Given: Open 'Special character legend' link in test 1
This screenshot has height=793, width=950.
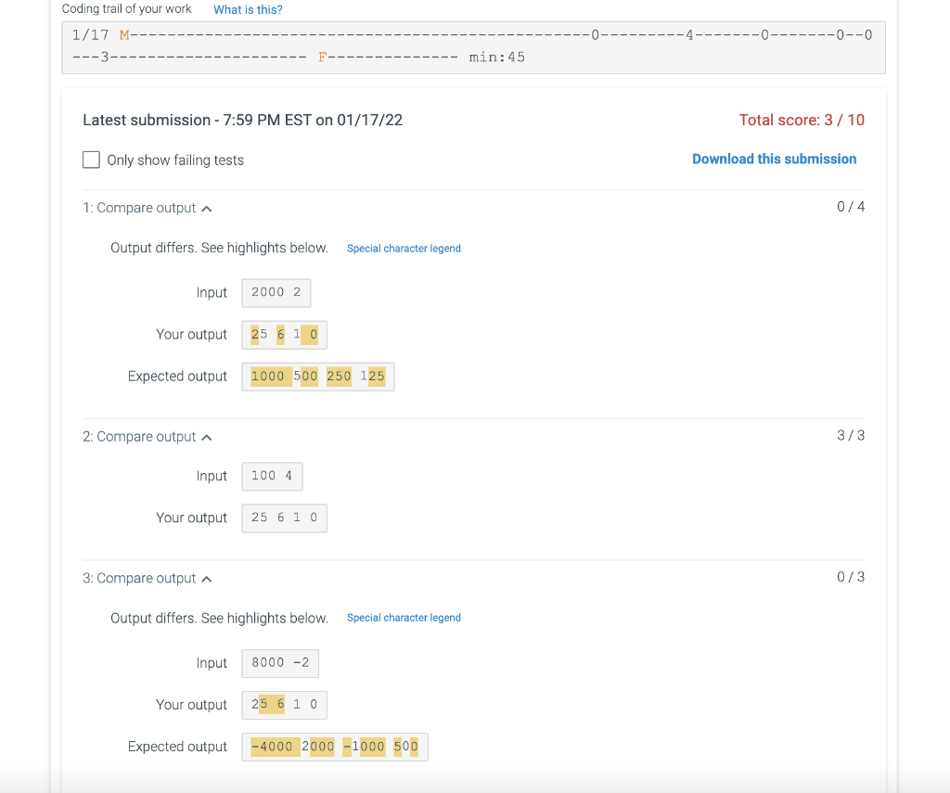Looking at the screenshot, I should click(x=404, y=249).
